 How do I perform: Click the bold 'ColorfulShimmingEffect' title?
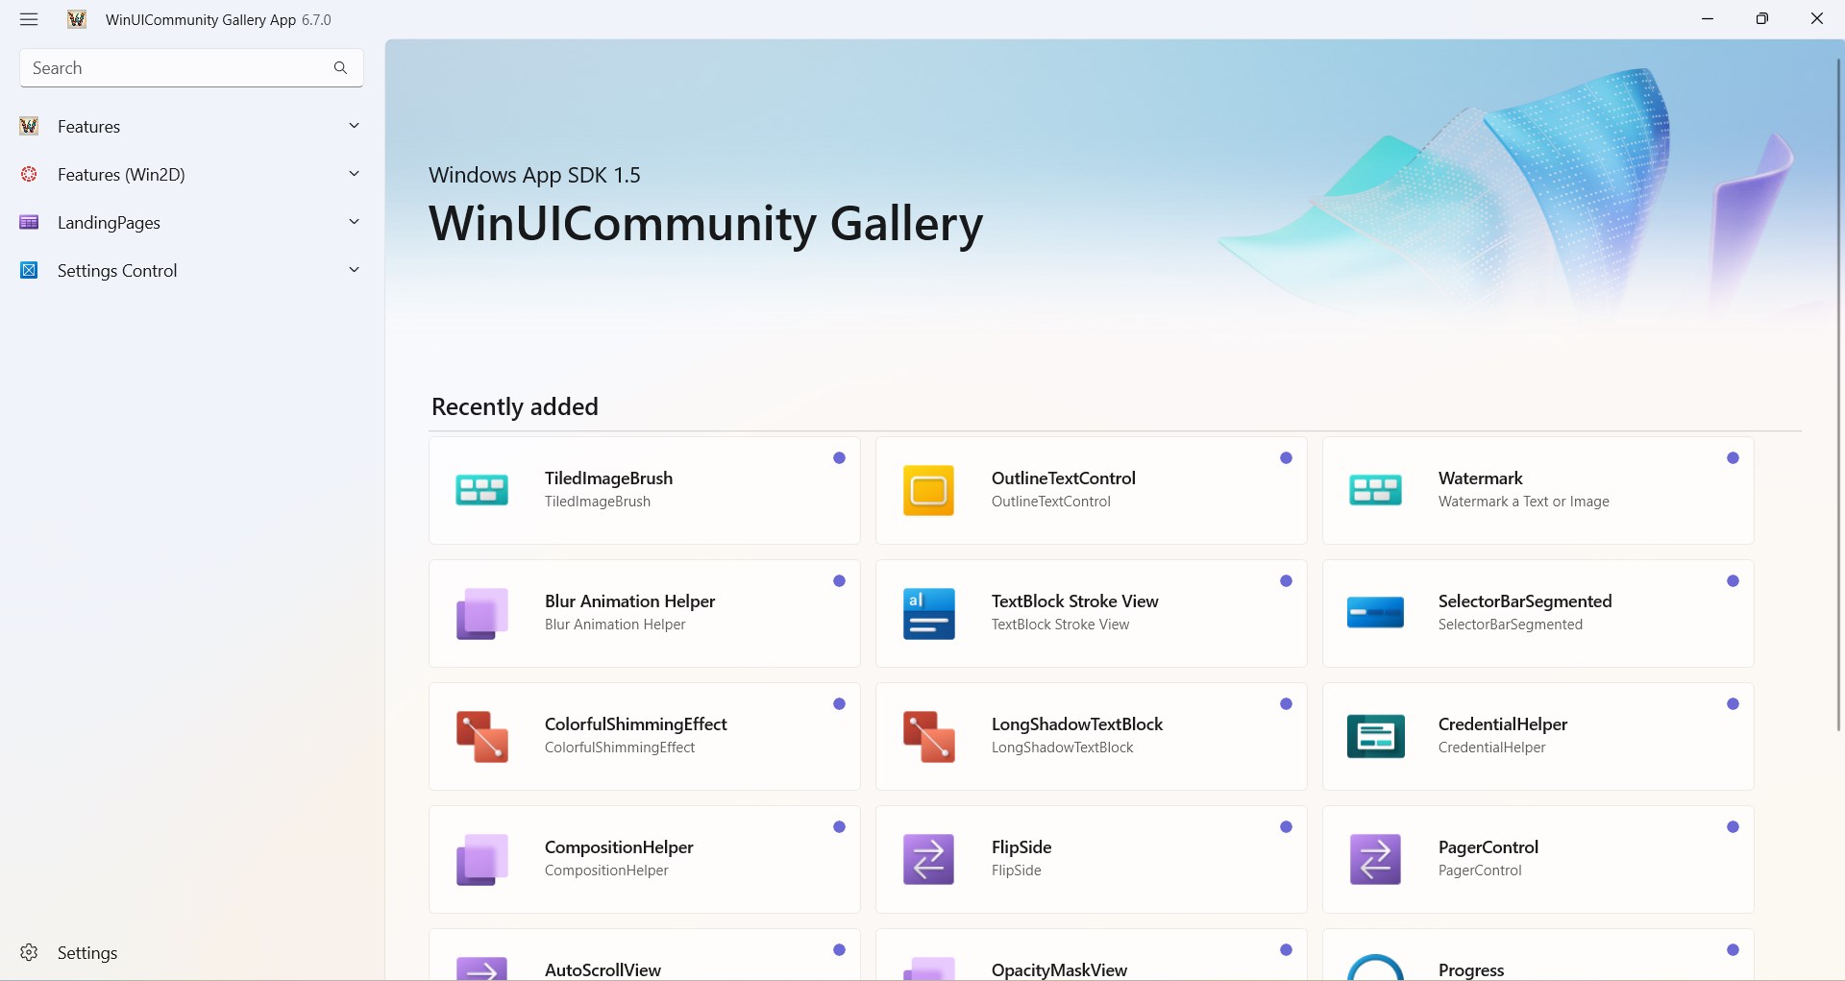tap(635, 724)
